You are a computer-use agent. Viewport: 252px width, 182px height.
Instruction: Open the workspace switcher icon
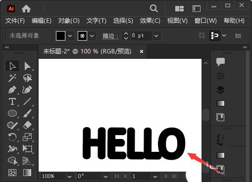coord(197,8)
